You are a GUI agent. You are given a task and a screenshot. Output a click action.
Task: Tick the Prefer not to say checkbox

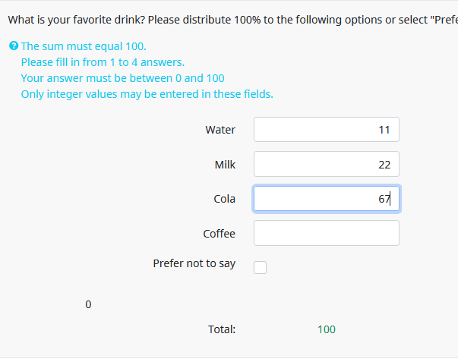[x=260, y=267]
